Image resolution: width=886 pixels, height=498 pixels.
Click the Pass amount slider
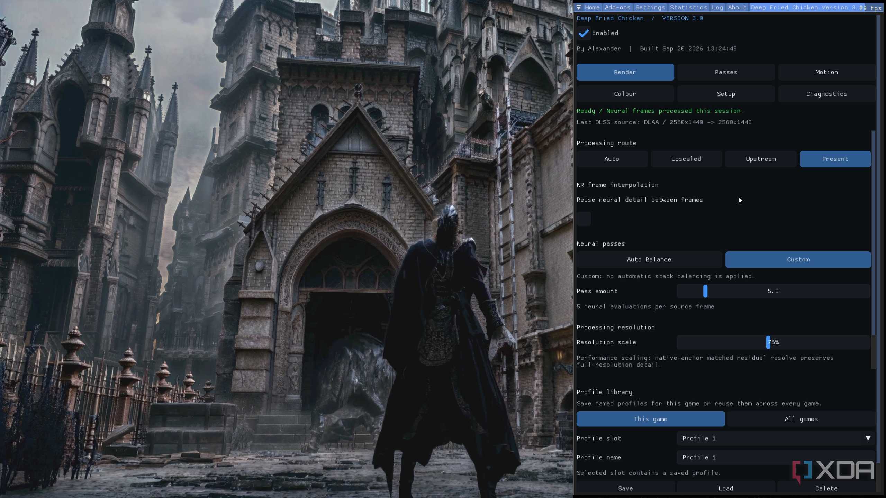[x=774, y=291]
